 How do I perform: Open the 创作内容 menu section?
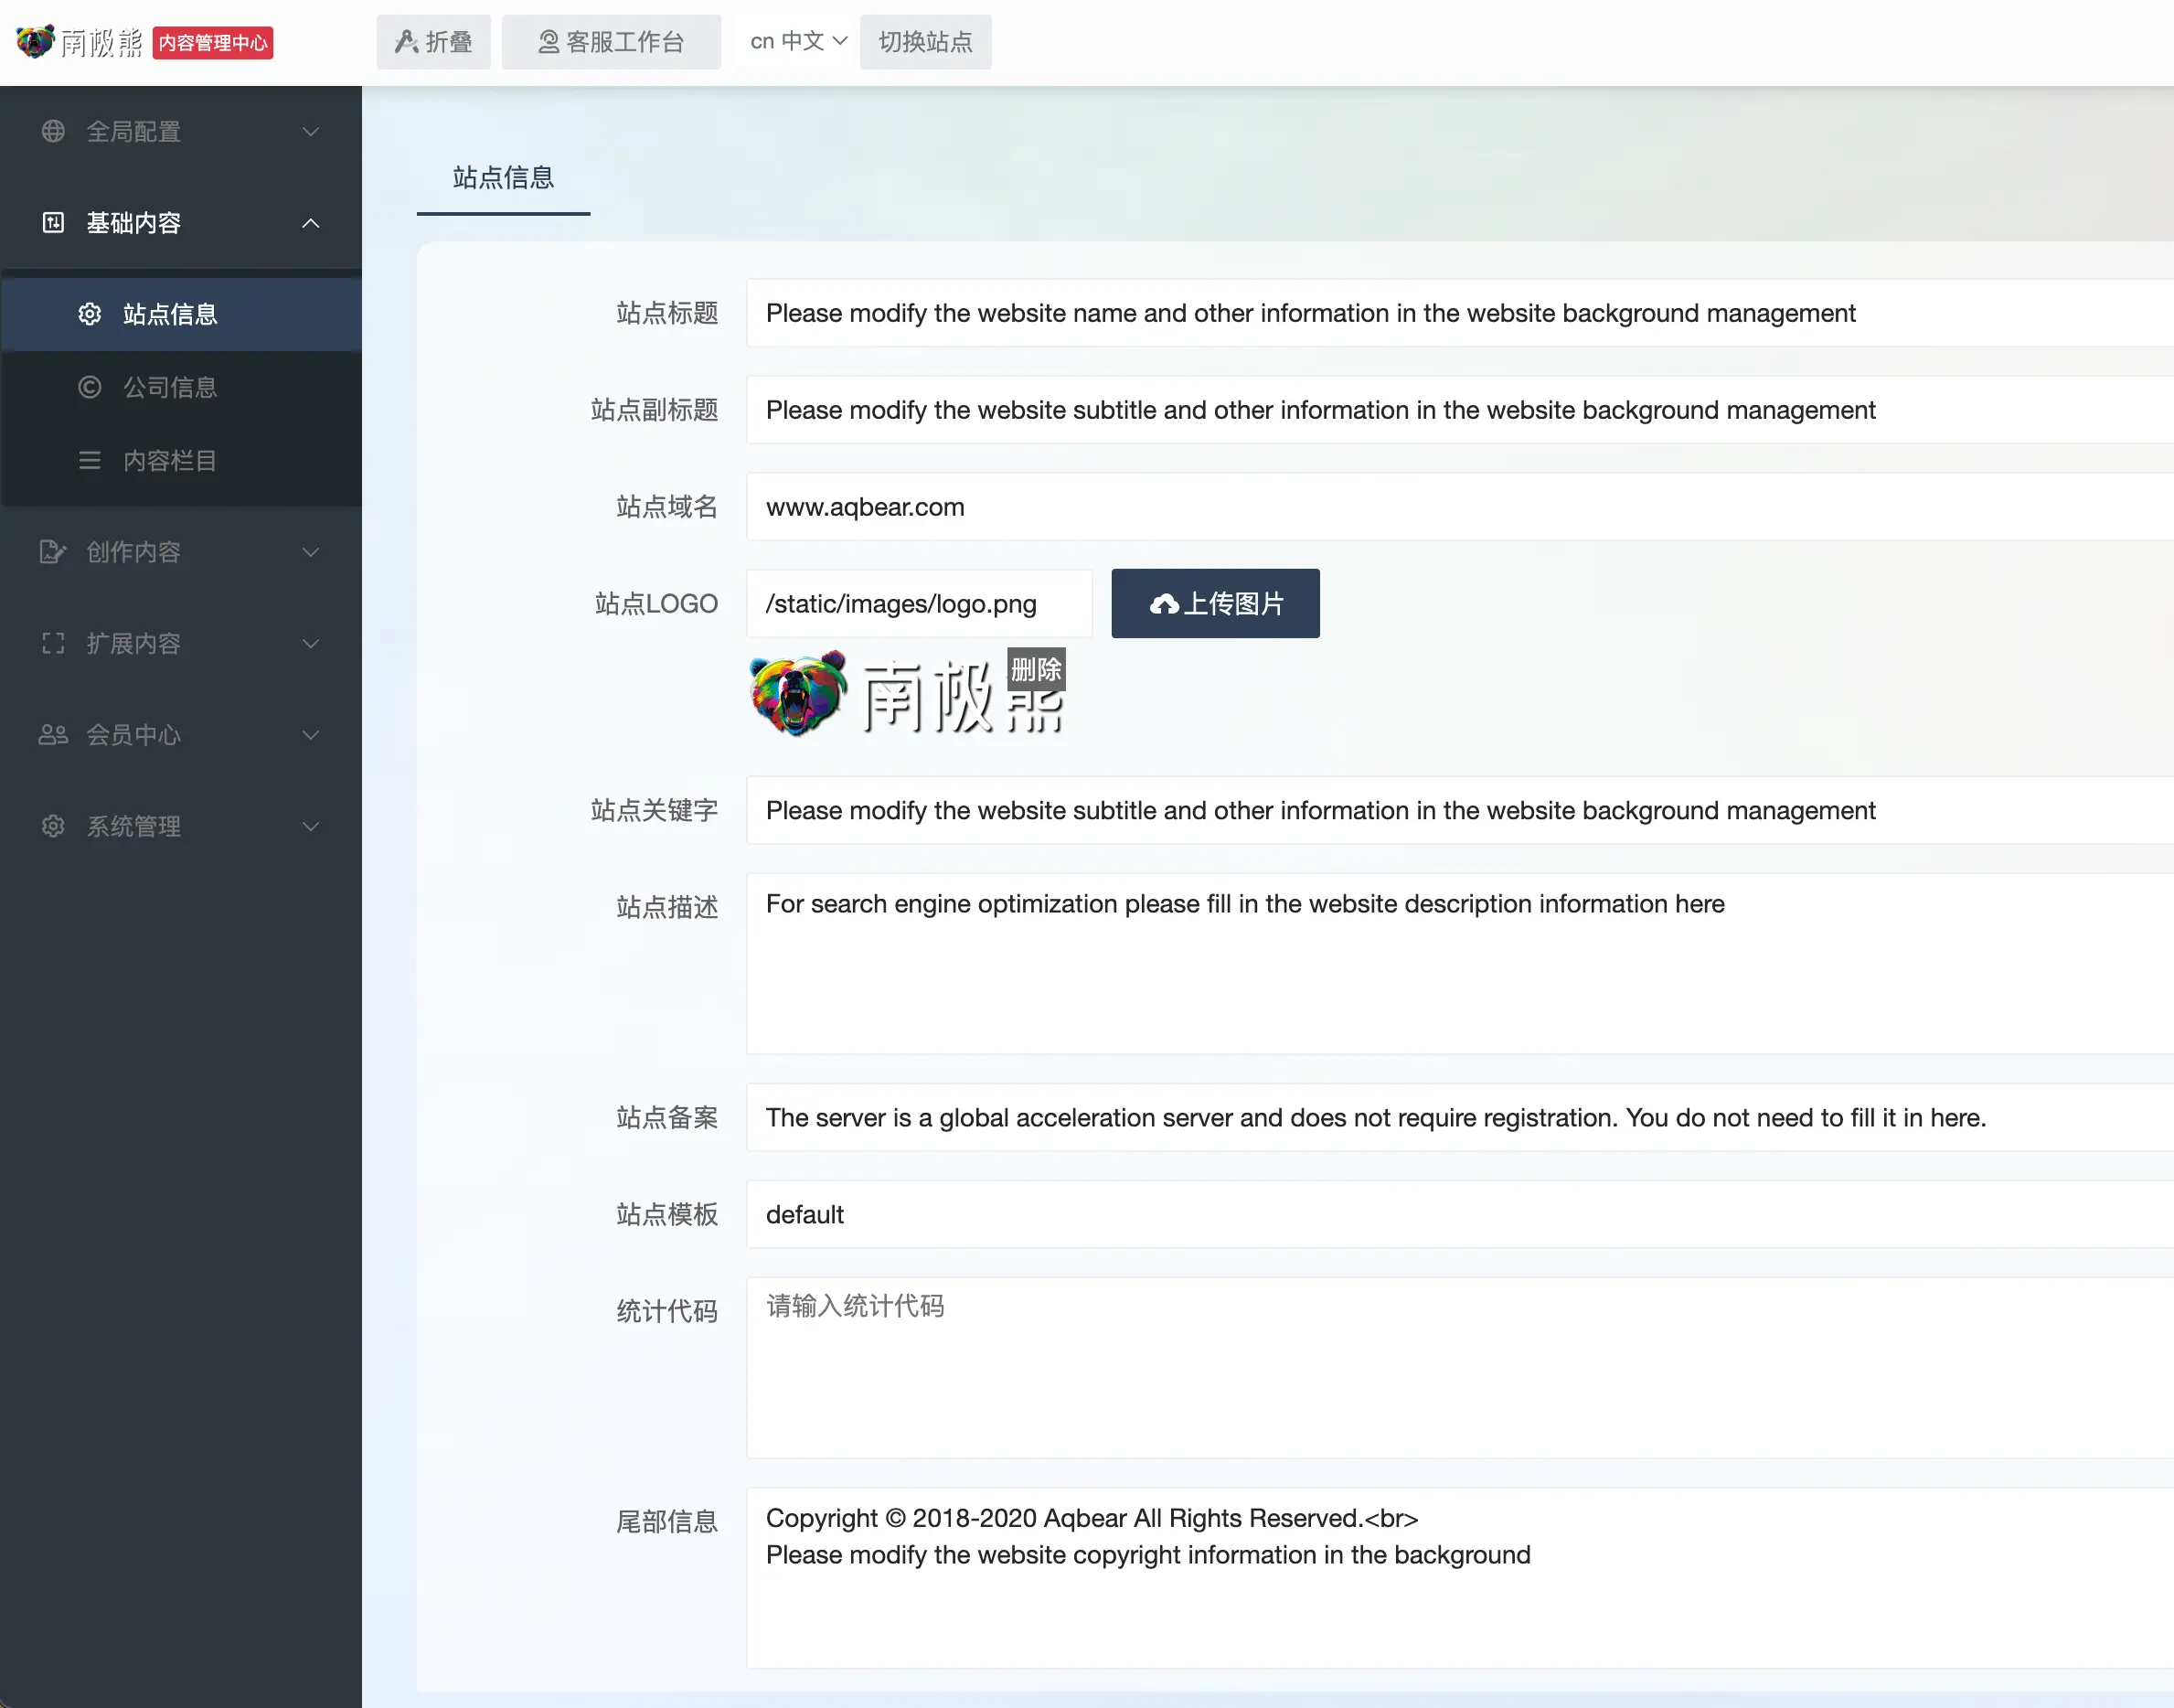pyautogui.click(x=181, y=551)
